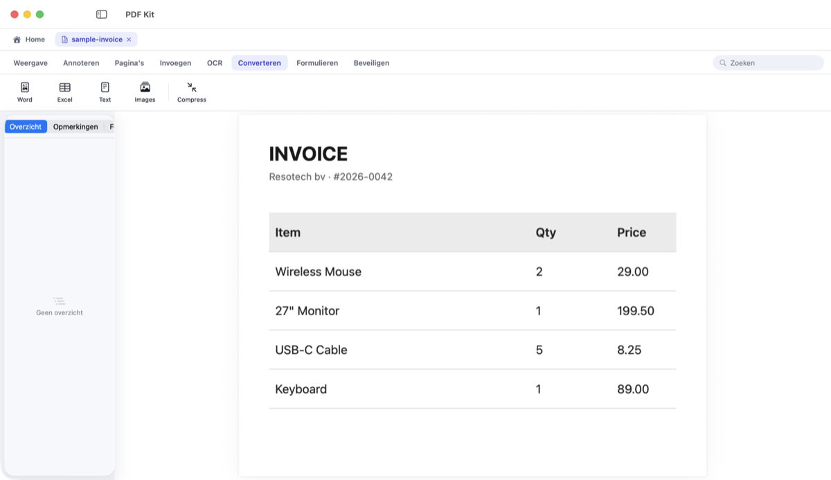Click the Zoeken search field
Image resolution: width=831 pixels, height=480 pixels.
coord(769,63)
